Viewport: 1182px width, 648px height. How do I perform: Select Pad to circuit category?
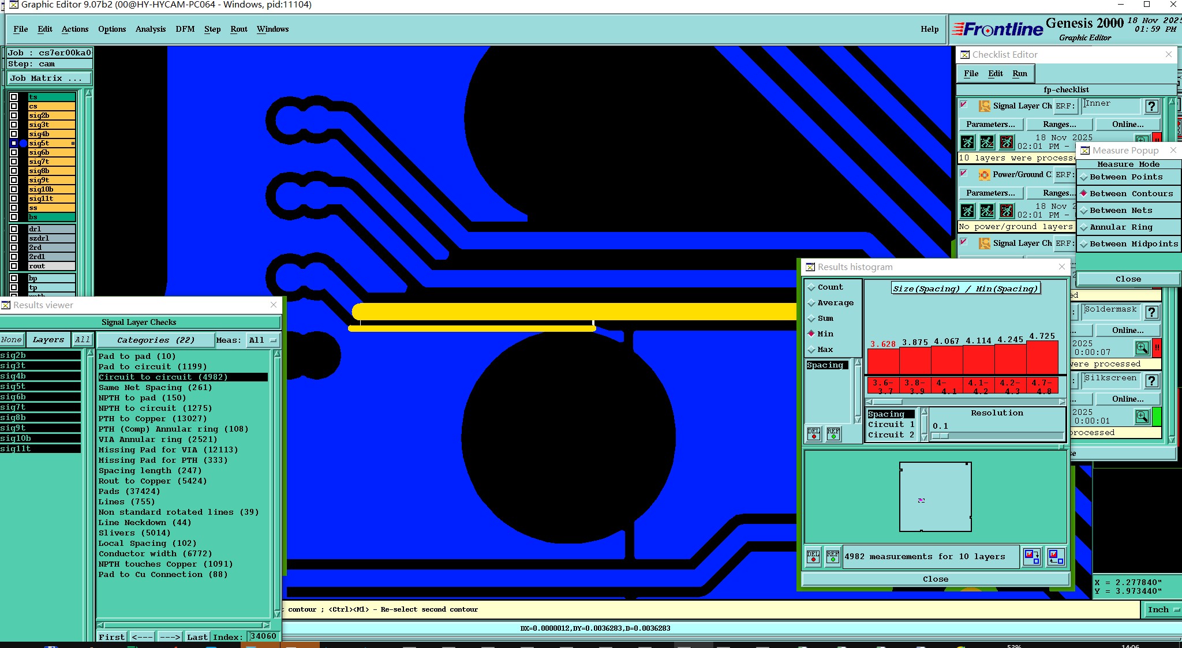[152, 367]
